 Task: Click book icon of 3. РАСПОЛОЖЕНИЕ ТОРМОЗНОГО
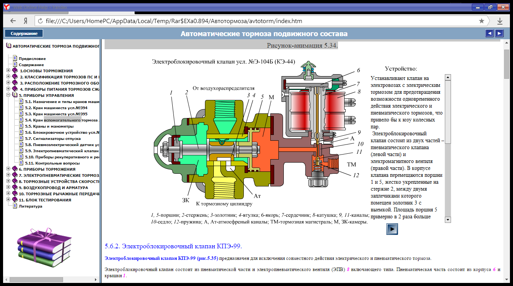pyautogui.click(x=15, y=83)
